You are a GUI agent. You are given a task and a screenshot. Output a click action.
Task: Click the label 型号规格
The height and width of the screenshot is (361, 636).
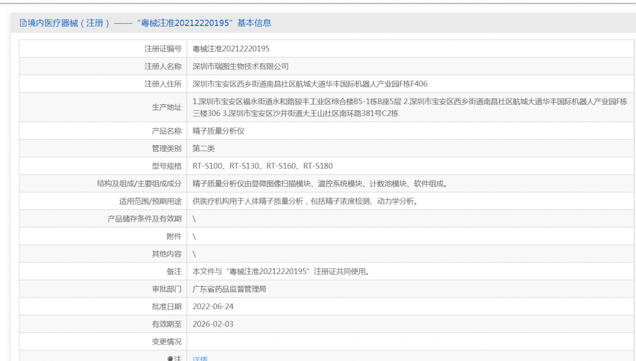(x=166, y=166)
